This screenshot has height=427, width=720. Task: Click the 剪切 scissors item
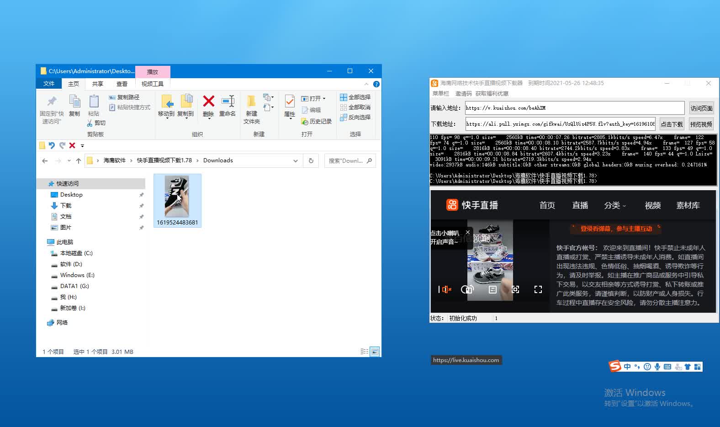96,123
